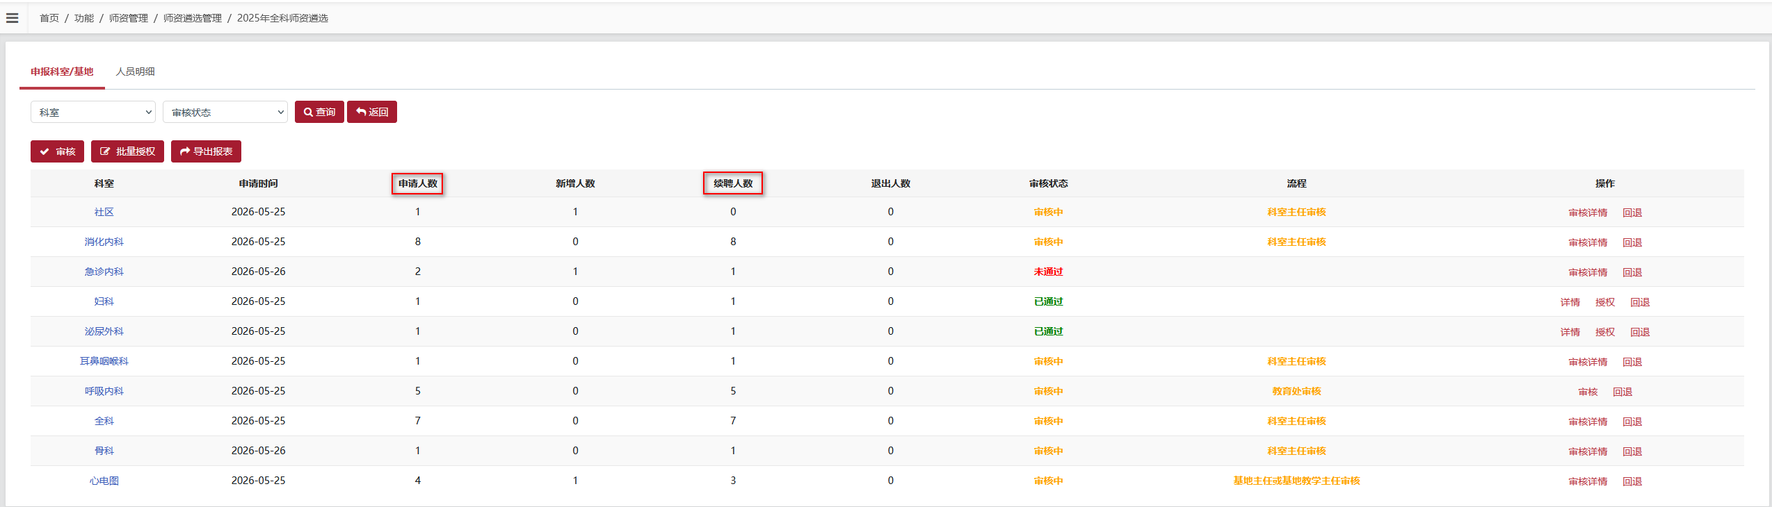Click the 2025年全科师资遴选 breadcrumb text
The image size is (1772, 507).
point(282,18)
